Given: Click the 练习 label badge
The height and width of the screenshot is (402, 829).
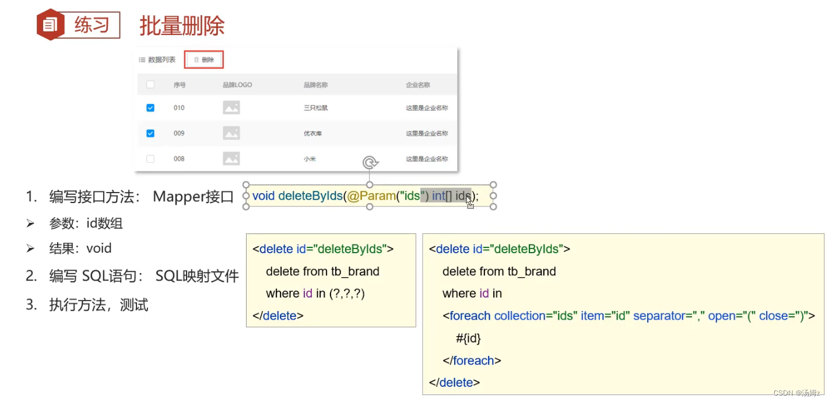Looking at the screenshot, I should tap(92, 25).
